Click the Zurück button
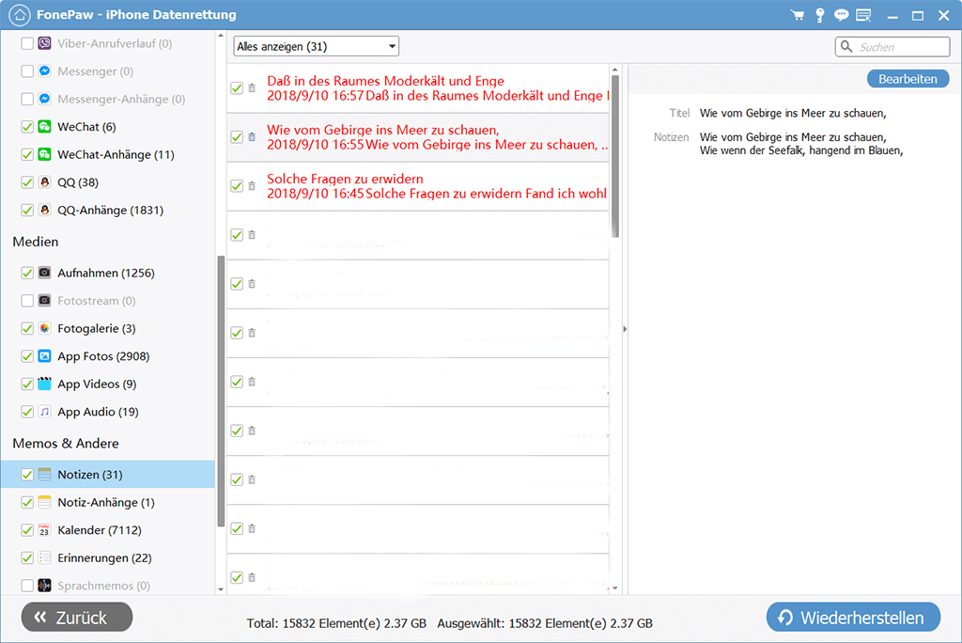 77,618
